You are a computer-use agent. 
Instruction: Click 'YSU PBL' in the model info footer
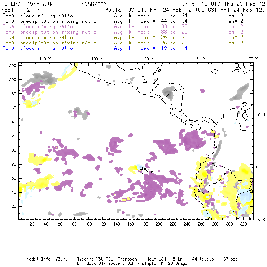[x=104, y=259]
